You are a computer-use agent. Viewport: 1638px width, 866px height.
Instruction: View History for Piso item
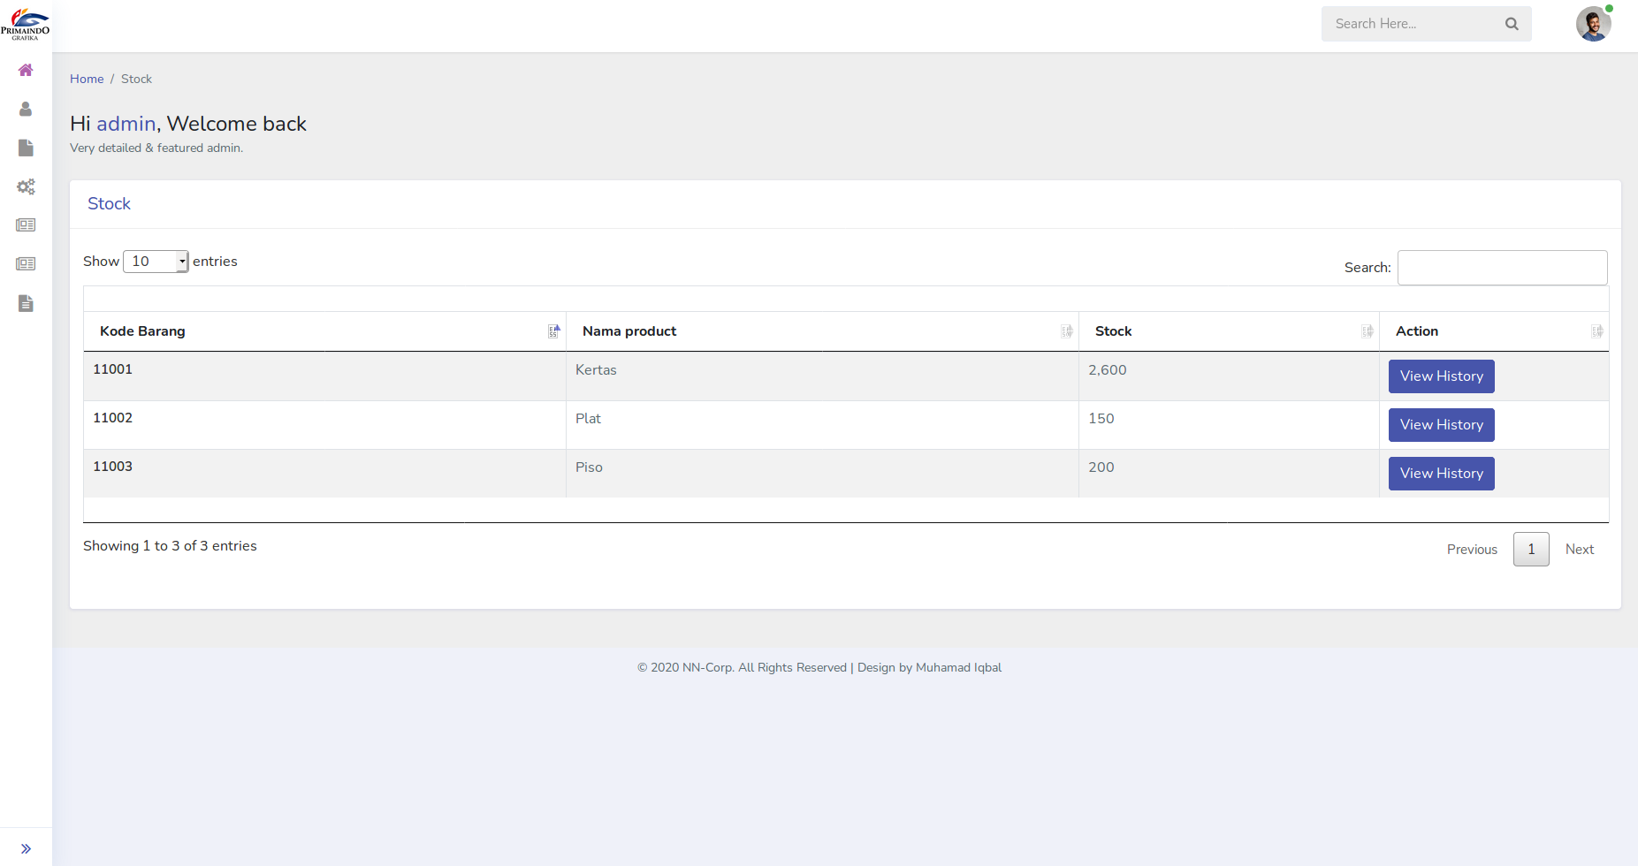point(1441,474)
